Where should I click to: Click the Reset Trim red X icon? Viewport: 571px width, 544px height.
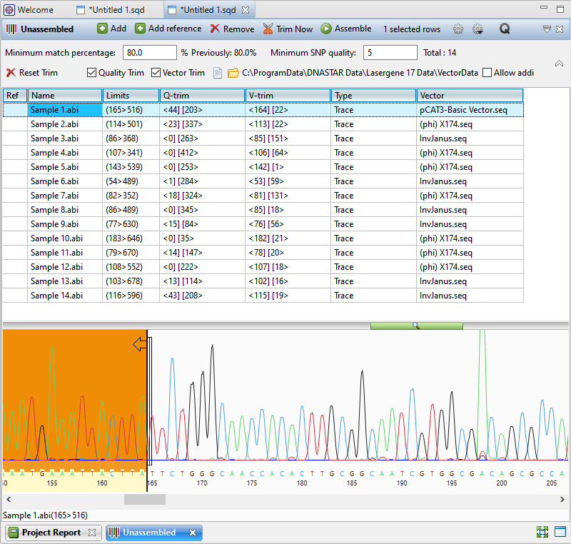11,73
